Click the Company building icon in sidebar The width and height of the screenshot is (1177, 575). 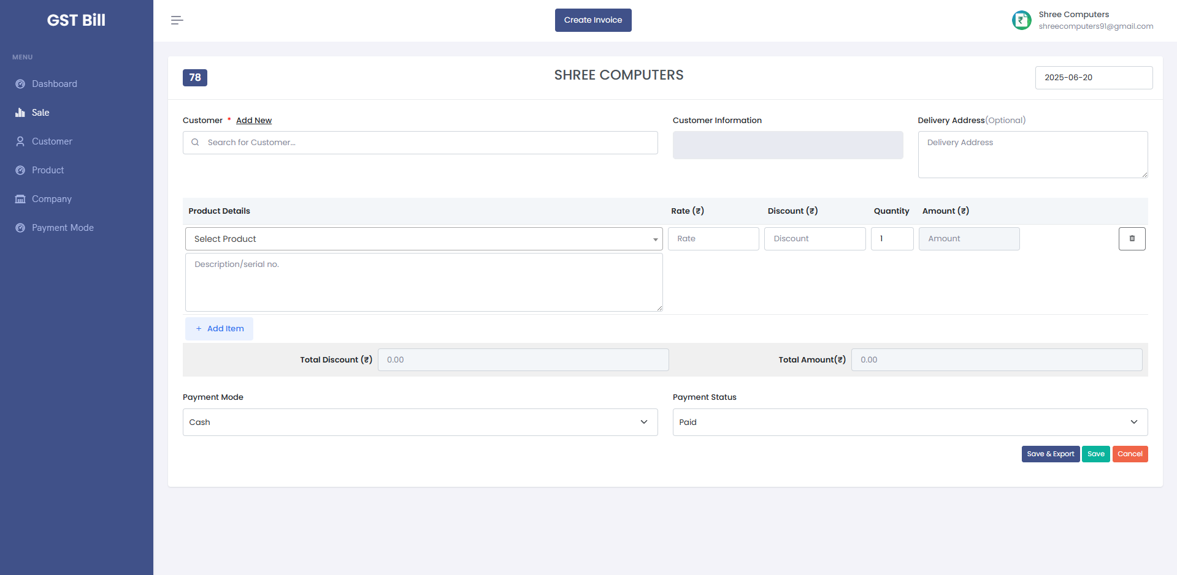pyautogui.click(x=20, y=199)
